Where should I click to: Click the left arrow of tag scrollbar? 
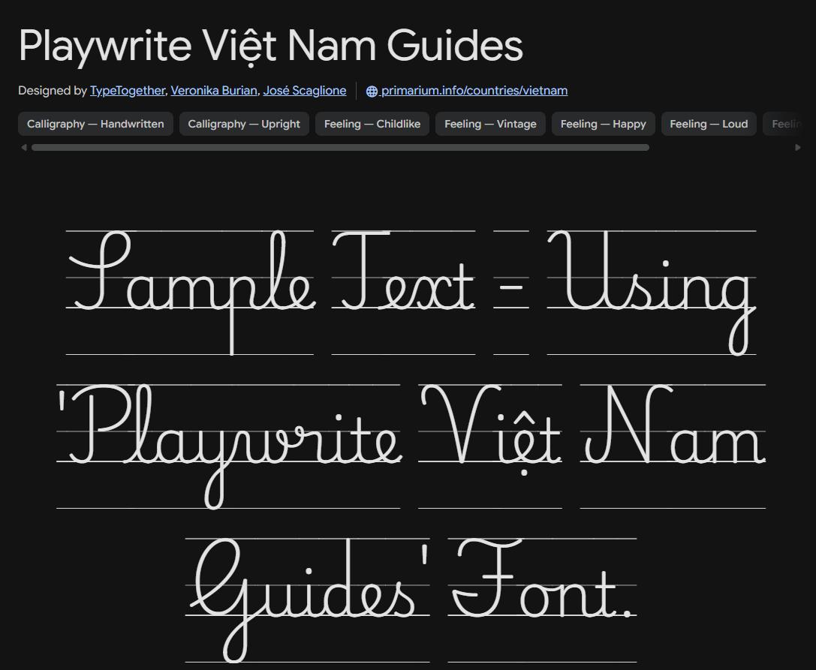point(24,148)
